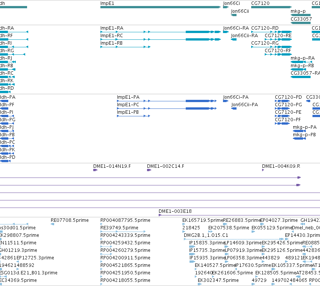
Task: Click protein mkg-p-PA
Action: (x=305, y=127)
